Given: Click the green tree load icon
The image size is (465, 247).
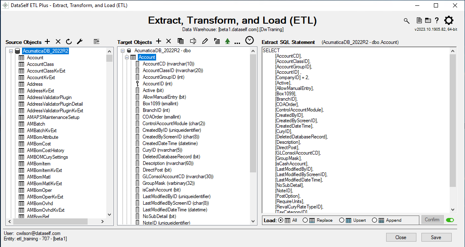Looking at the screenshot, I should point(227,41).
